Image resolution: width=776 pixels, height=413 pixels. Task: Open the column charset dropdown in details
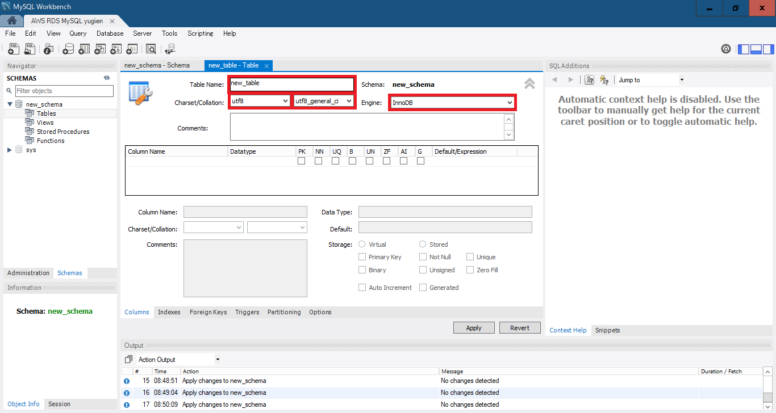coord(214,227)
